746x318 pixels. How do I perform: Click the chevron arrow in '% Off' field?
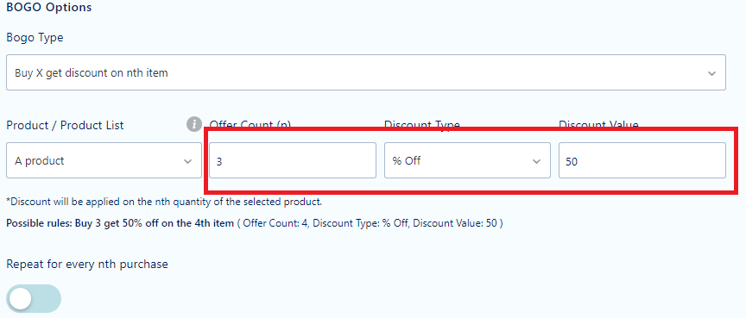537,161
